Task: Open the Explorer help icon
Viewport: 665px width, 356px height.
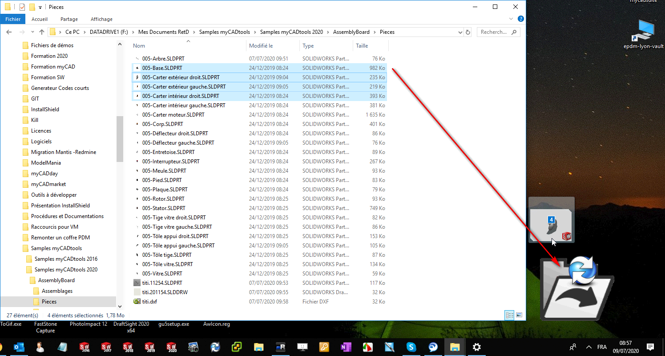Action: pos(520,19)
